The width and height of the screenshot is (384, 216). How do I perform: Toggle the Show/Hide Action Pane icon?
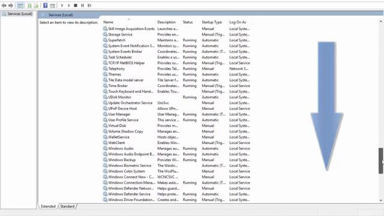pyautogui.click(x=52, y=5)
